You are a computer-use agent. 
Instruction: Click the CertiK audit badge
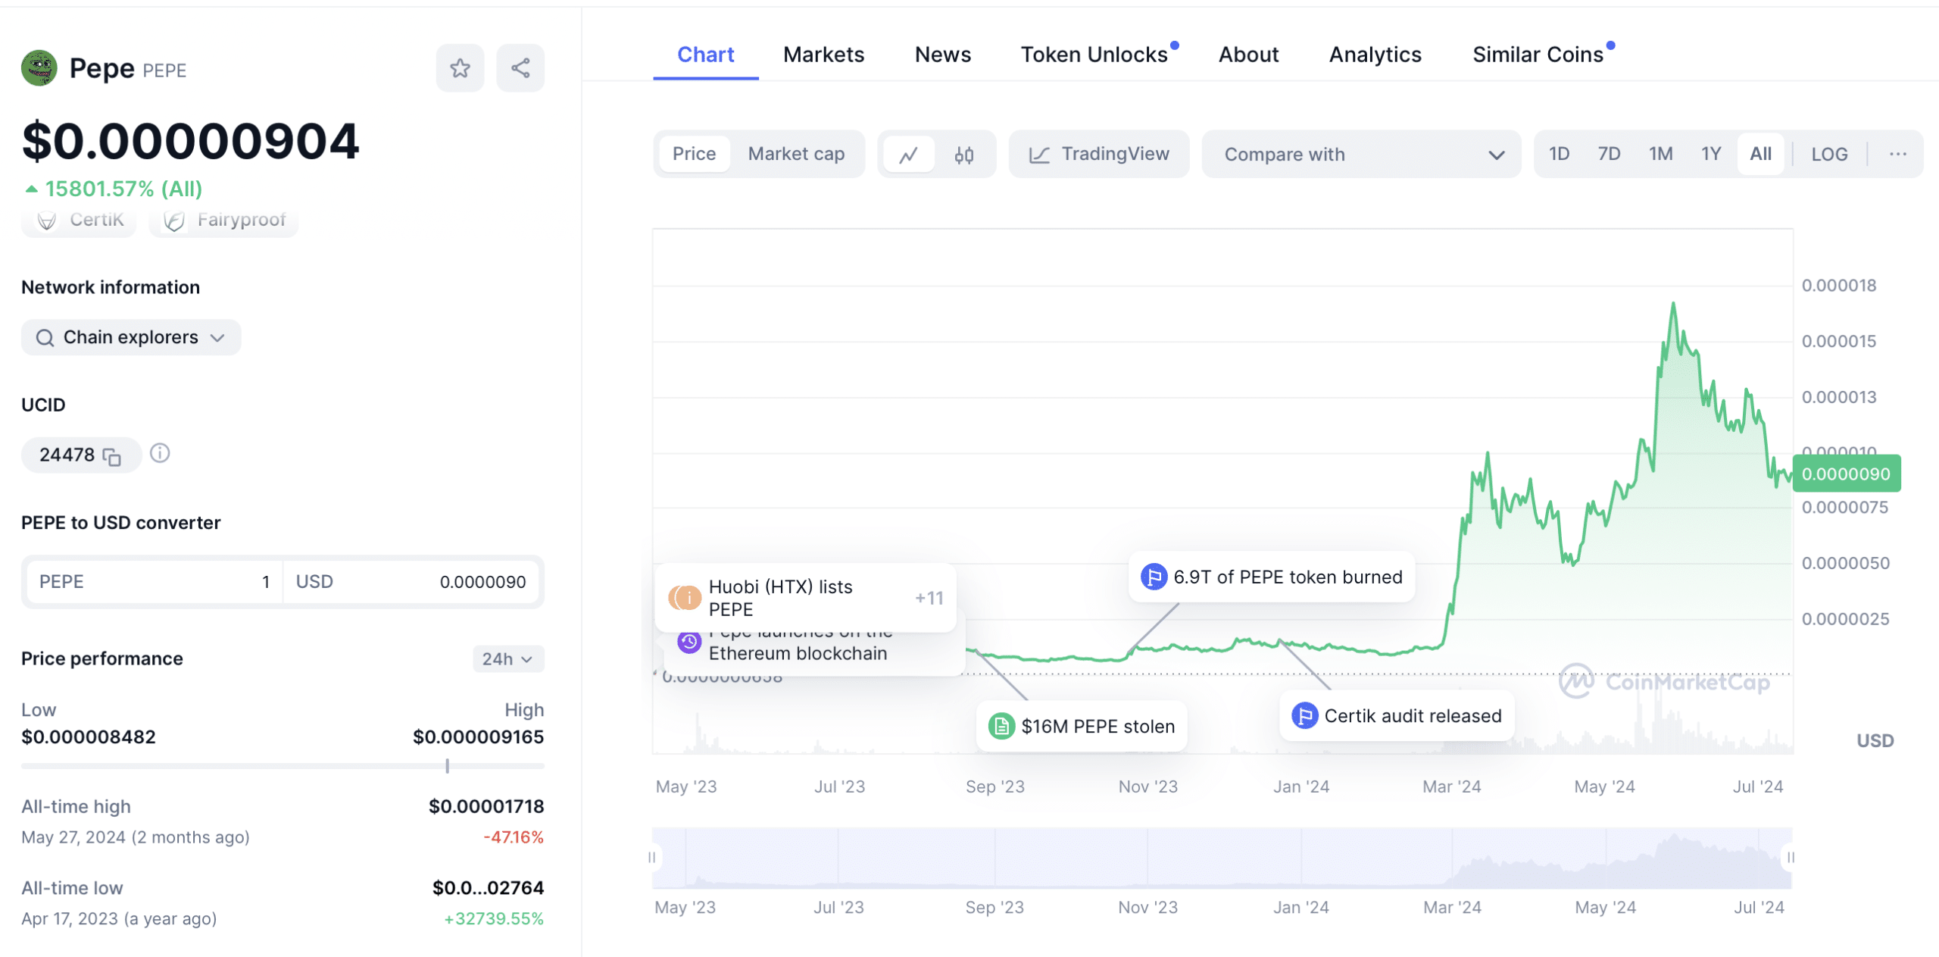(x=80, y=220)
